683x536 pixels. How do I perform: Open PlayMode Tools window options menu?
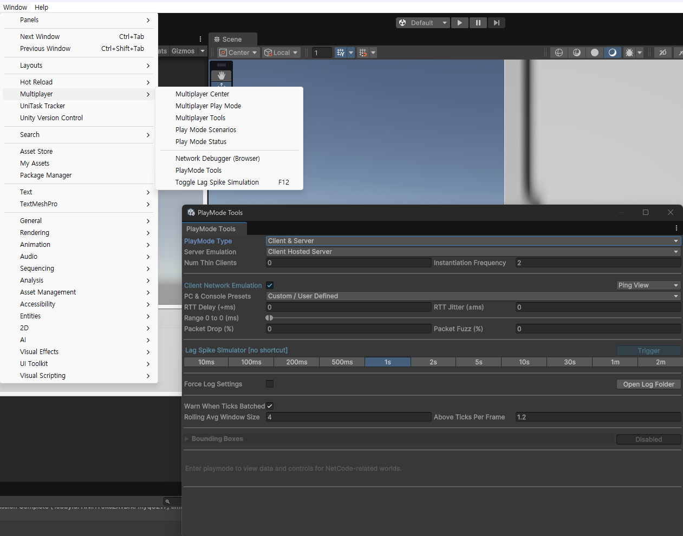point(677,228)
